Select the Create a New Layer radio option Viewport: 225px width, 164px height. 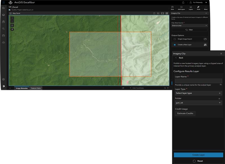pyautogui.click(x=175, y=45)
